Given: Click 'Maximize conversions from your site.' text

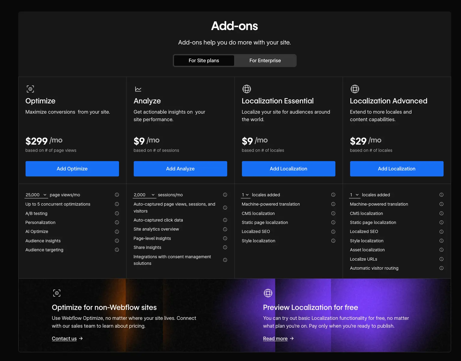Looking at the screenshot, I should [68, 112].
